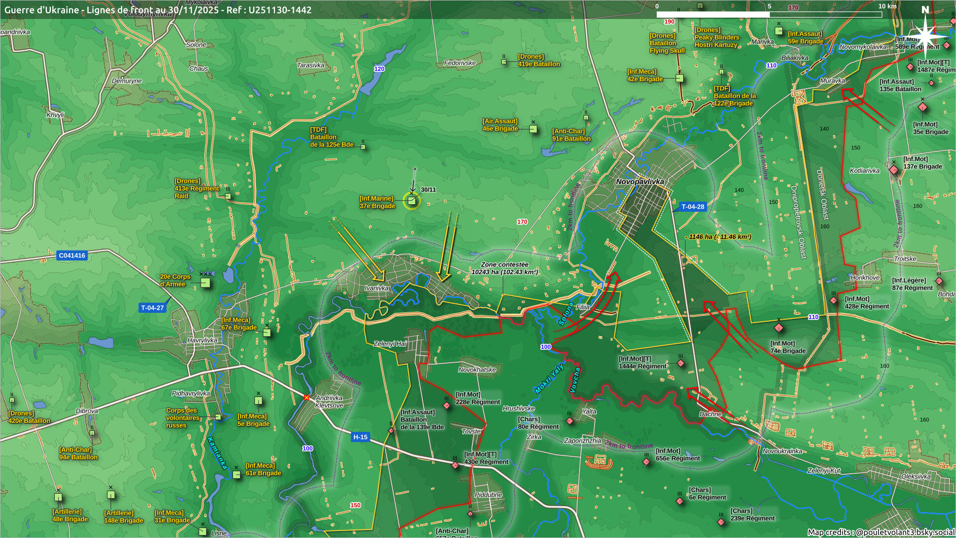
Task: Select the 67e Brigade mechanized unit icon
Action: [x=267, y=333]
